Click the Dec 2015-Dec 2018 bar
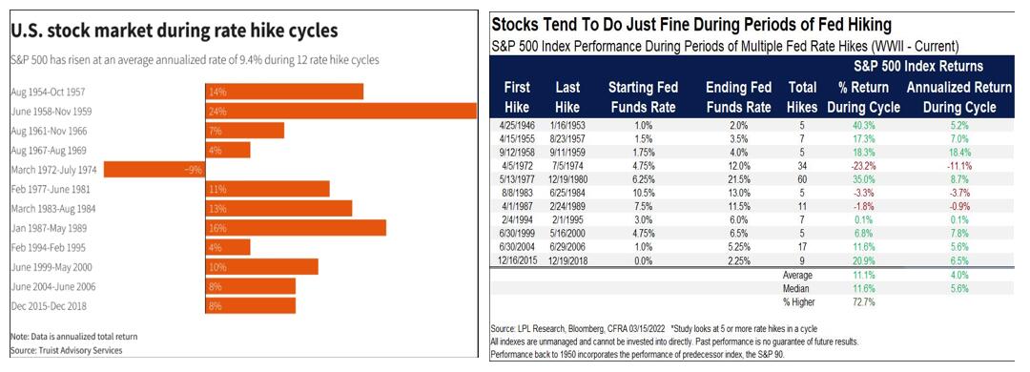This screenshot has width=1030, height=372. [x=250, y=305]
